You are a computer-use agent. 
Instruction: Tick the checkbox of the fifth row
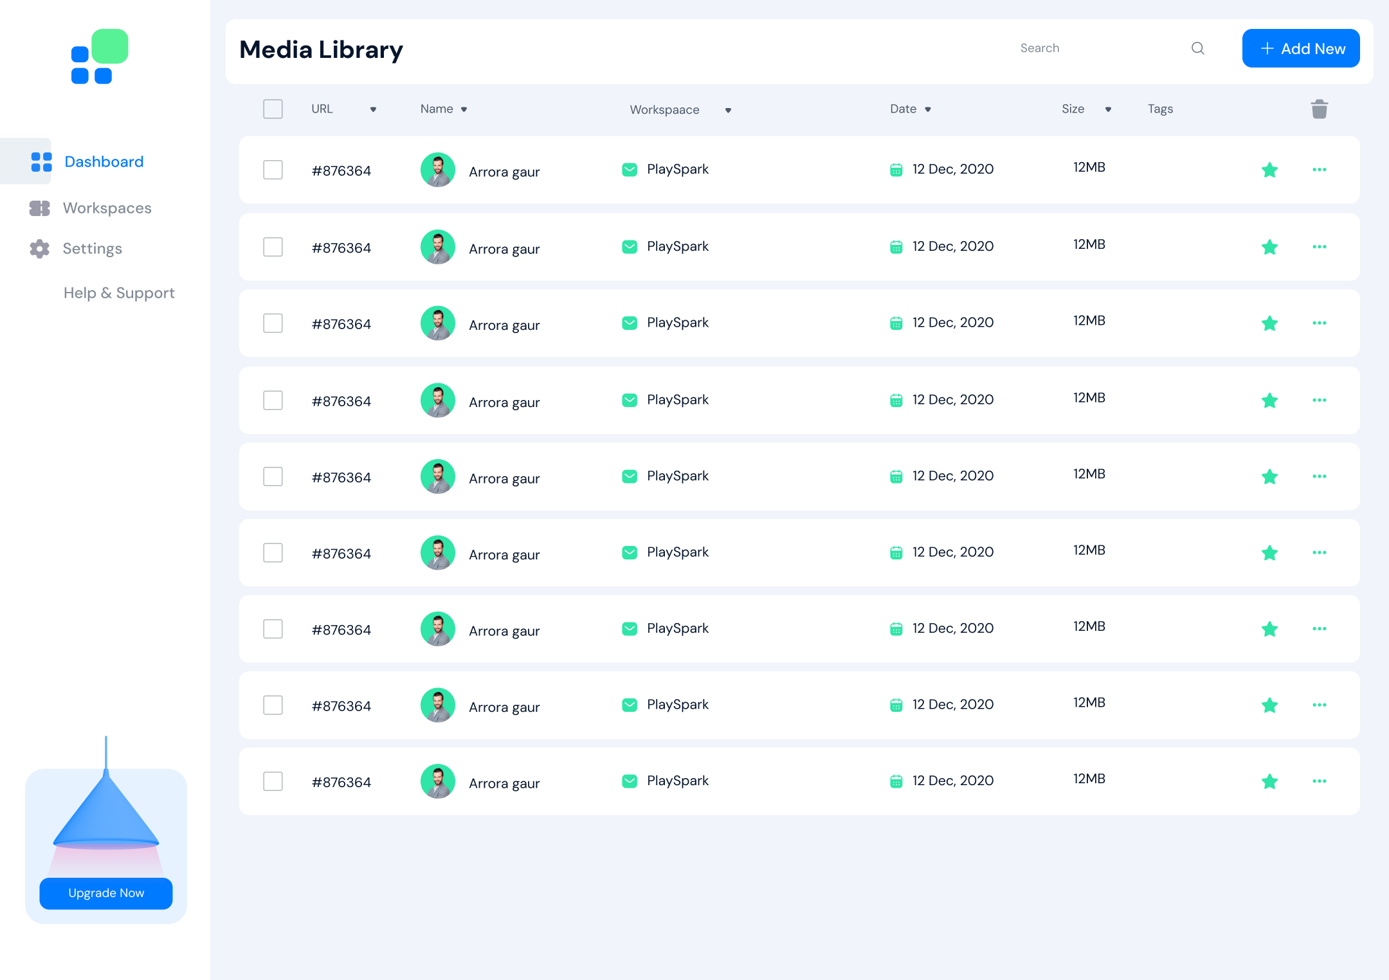click(x=273, y=476)
